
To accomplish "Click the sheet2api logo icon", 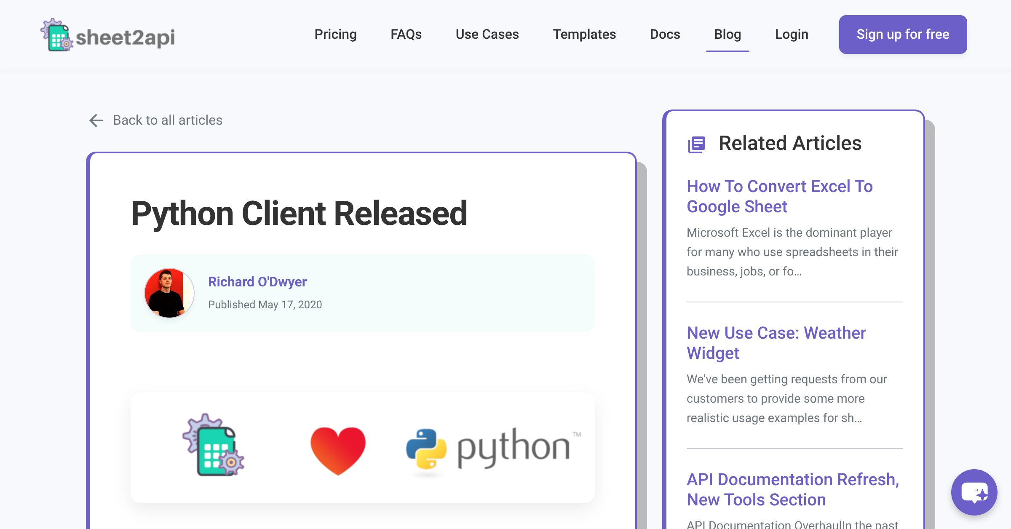I will coord(57,36).
